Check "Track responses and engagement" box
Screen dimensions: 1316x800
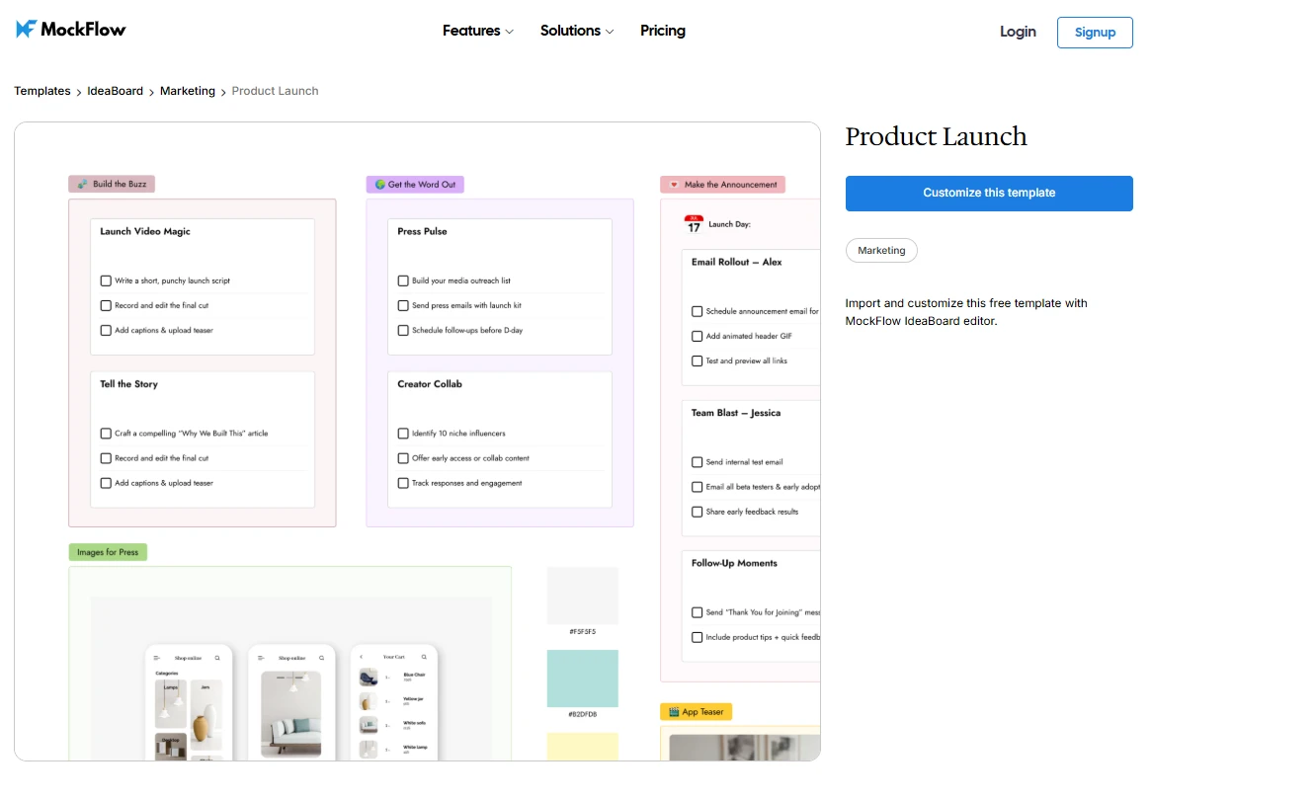tap(403, 483)
